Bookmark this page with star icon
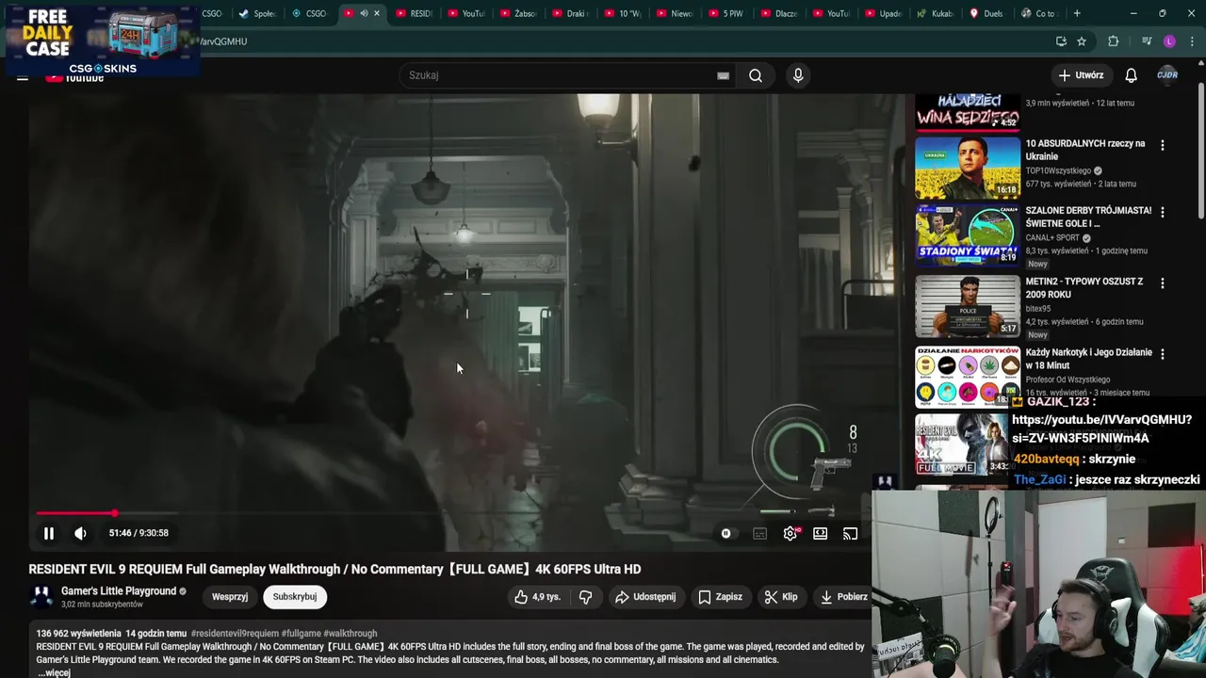 [1082, 41]
